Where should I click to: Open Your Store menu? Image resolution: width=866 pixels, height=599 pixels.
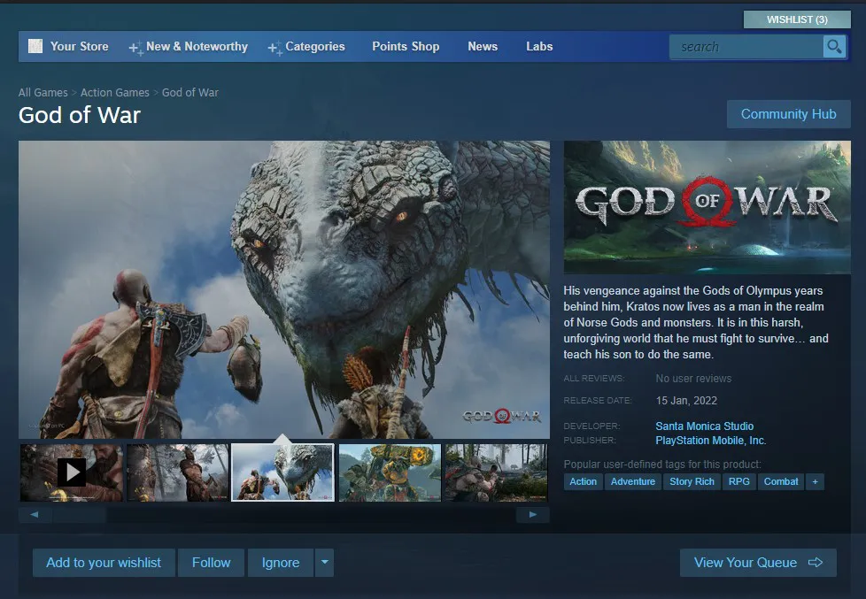79,46
